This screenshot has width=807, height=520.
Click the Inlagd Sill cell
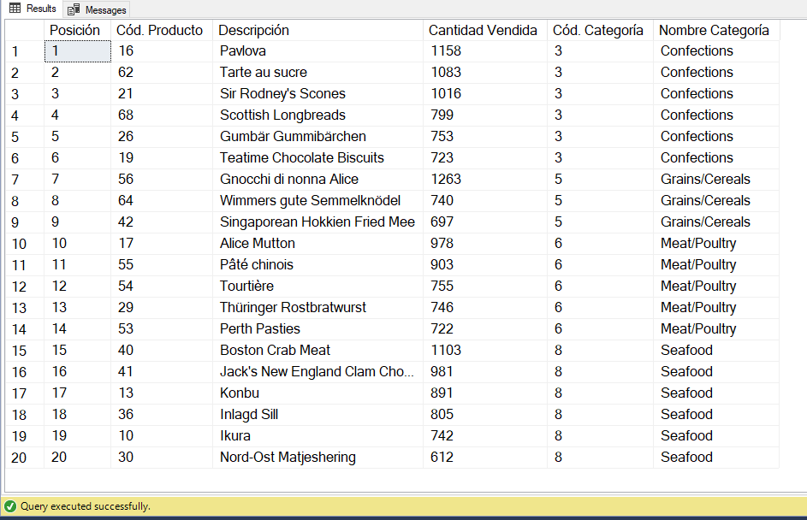317,415
